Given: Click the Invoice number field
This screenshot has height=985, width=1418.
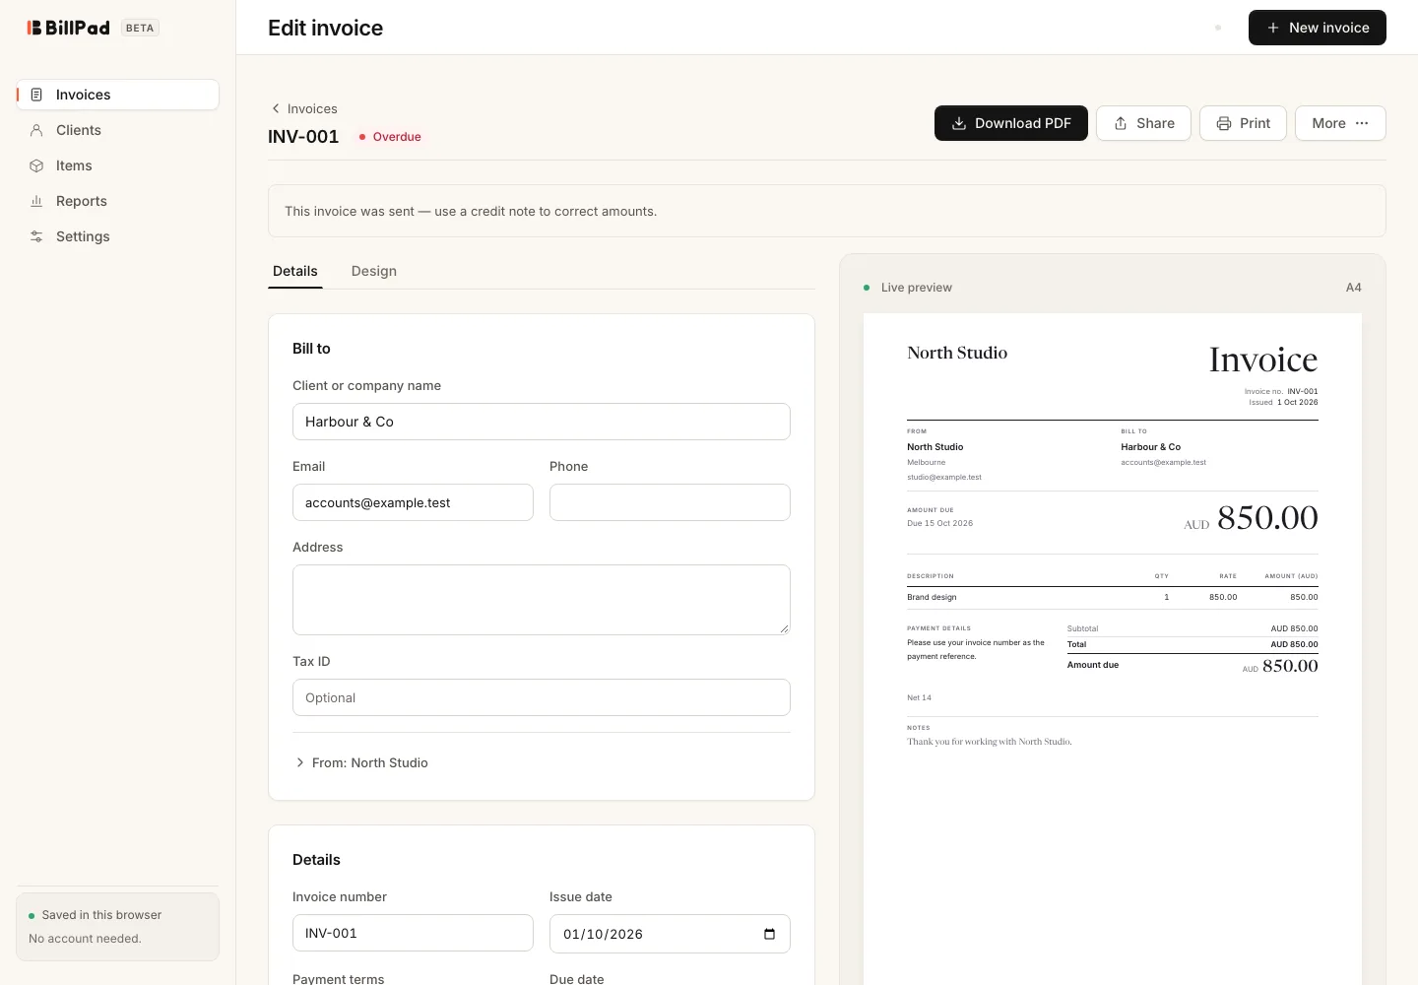Looking at the screenshot, I should [x=413, y=933].
